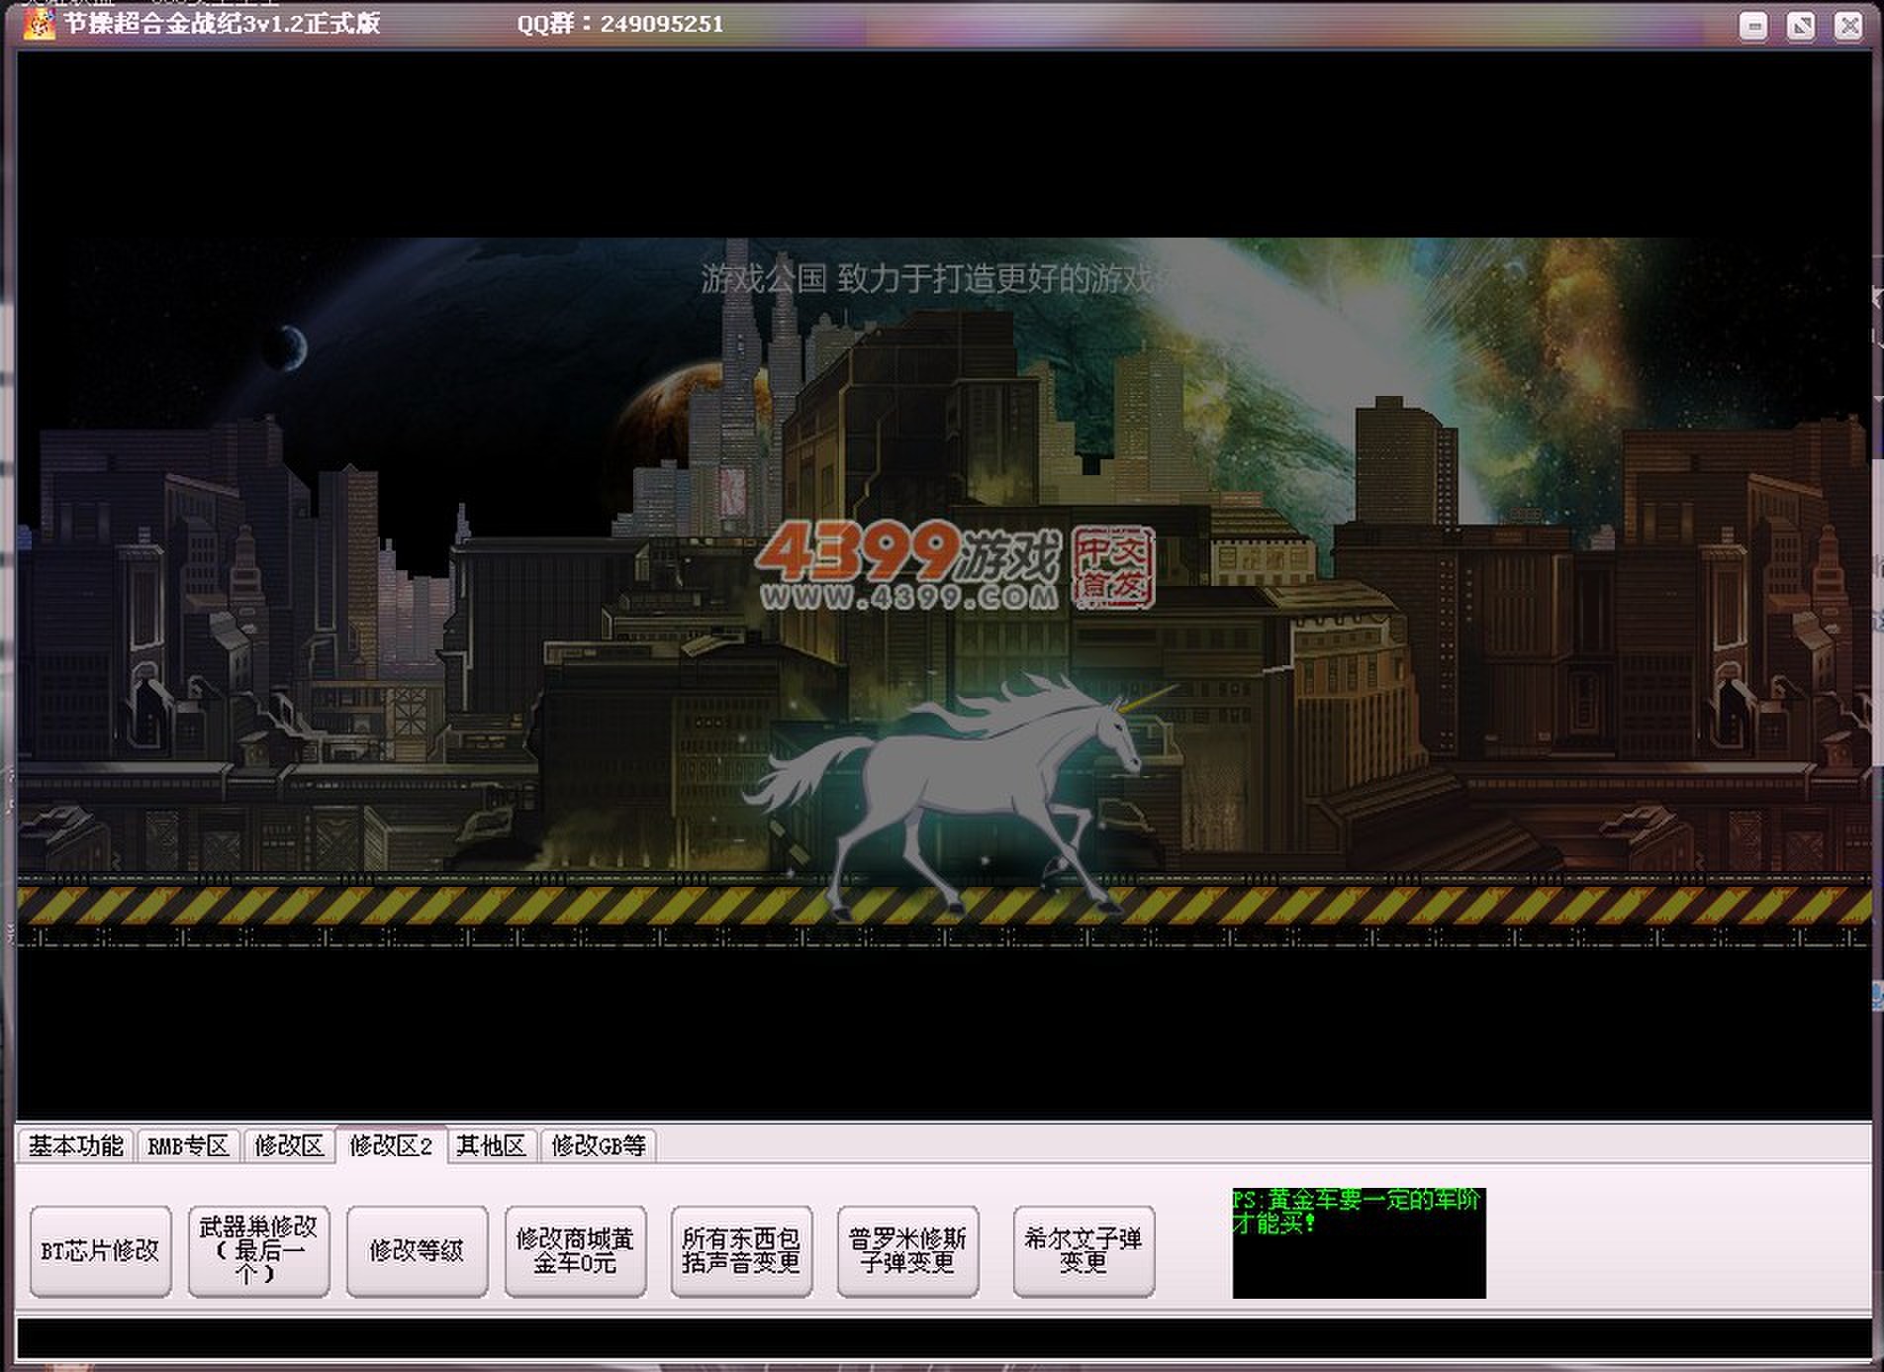Viewport: 1884px width, 1372px height.
Task: Click the red 中文首发 seal stamp
Action: click(1113, 566)
